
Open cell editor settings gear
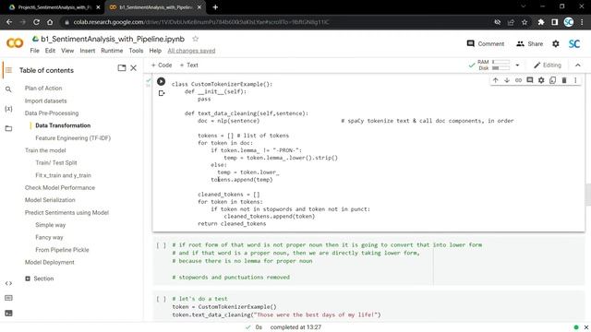541,80
